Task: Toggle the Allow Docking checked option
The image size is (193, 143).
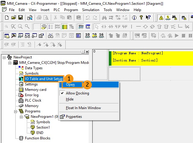Action: [x=77, y=93]
